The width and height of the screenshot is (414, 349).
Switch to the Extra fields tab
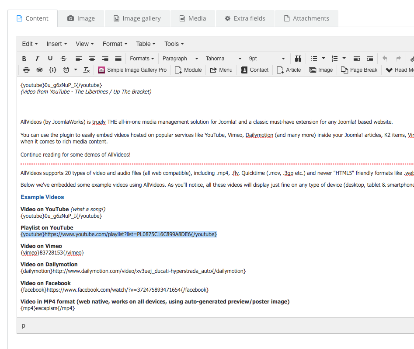tap(245, 18)
